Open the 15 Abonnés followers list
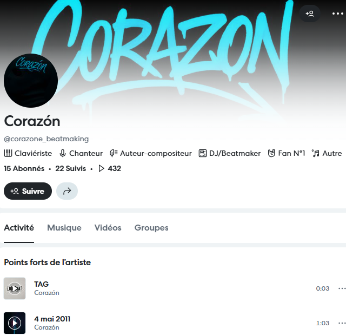This screenshot has width=346, height=335. pyautogui.click(x=24, y=168)
